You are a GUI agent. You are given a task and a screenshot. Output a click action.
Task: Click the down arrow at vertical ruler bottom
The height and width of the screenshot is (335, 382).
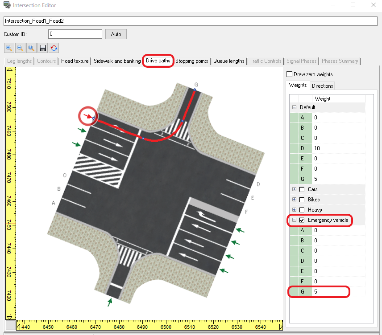coord(9,318)
